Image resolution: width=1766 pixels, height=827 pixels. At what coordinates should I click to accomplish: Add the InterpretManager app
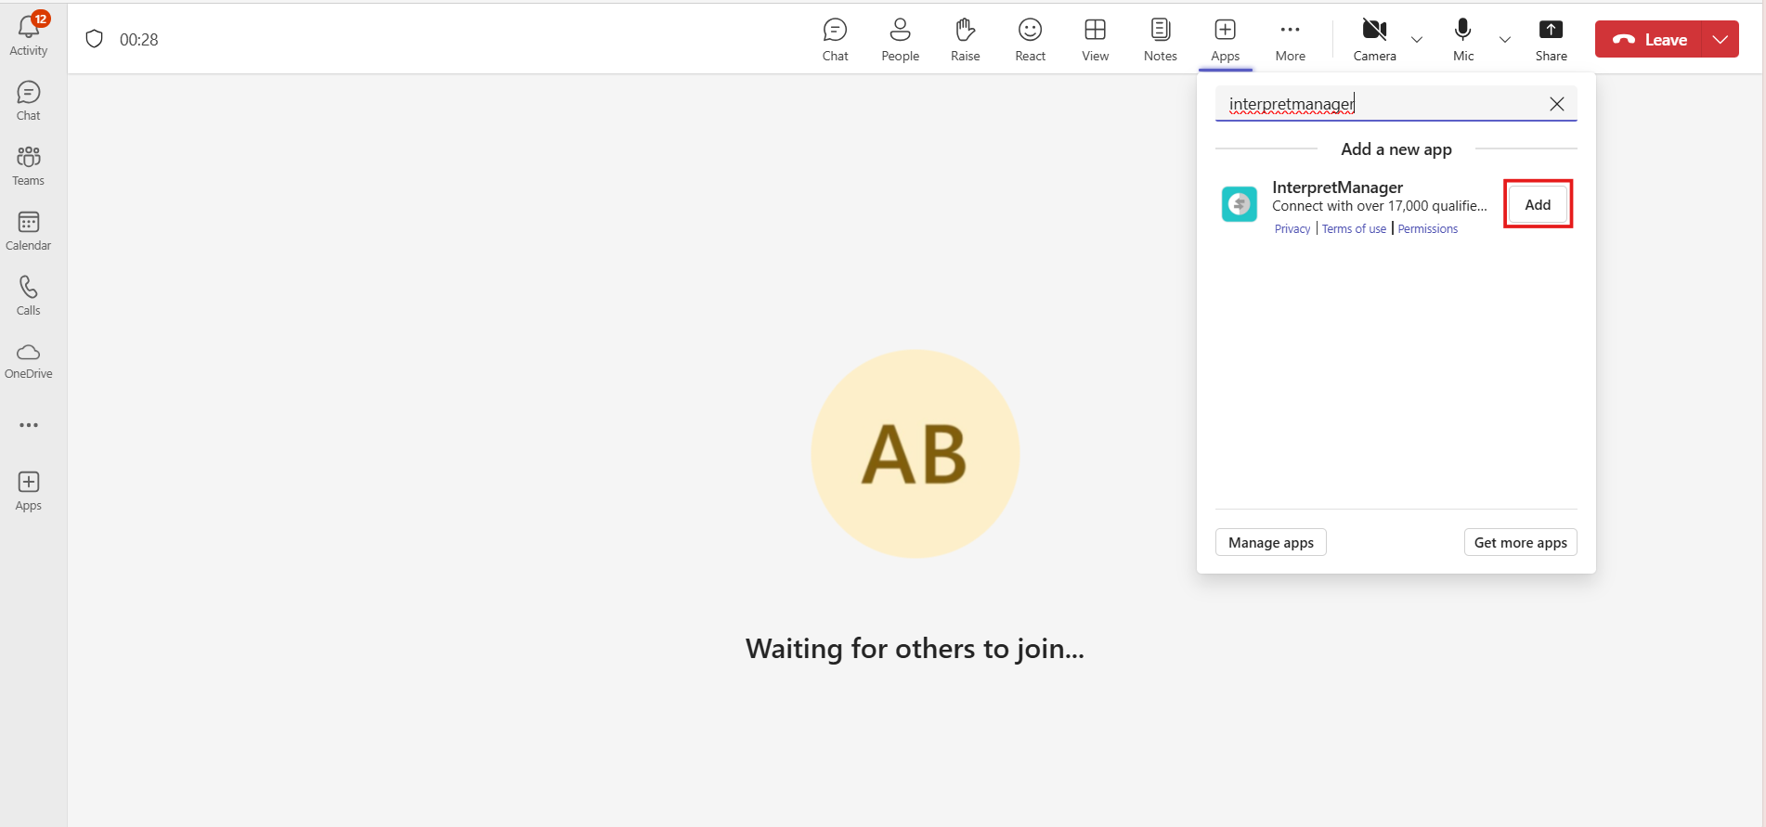1538,204
